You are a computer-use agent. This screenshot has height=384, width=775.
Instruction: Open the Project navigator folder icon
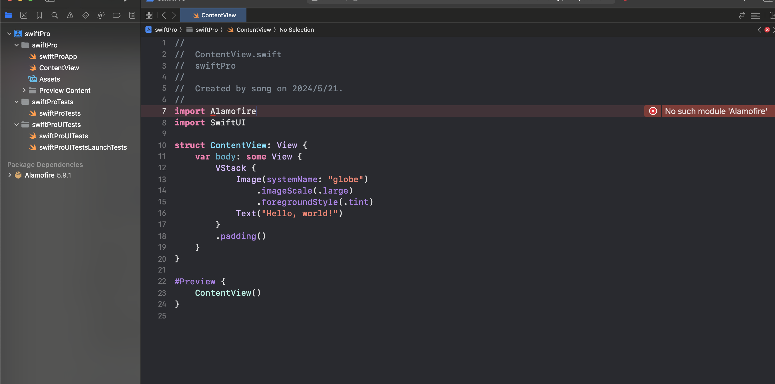pos(8,15)
